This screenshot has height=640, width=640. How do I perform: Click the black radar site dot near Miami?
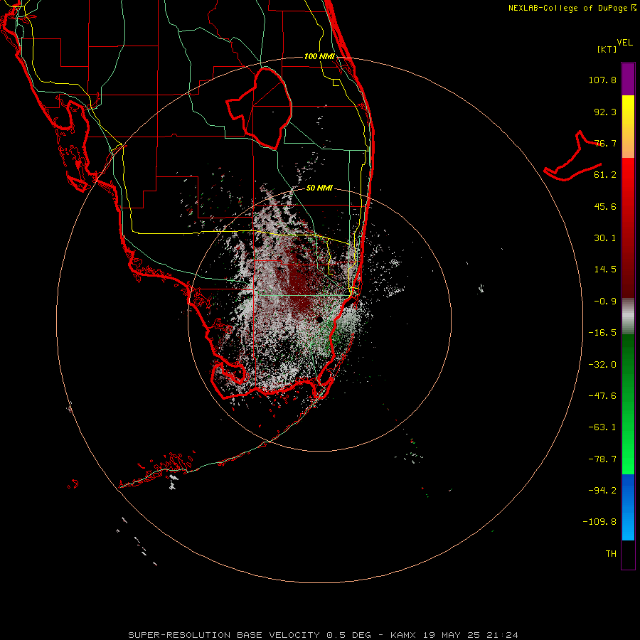point(319,319)
